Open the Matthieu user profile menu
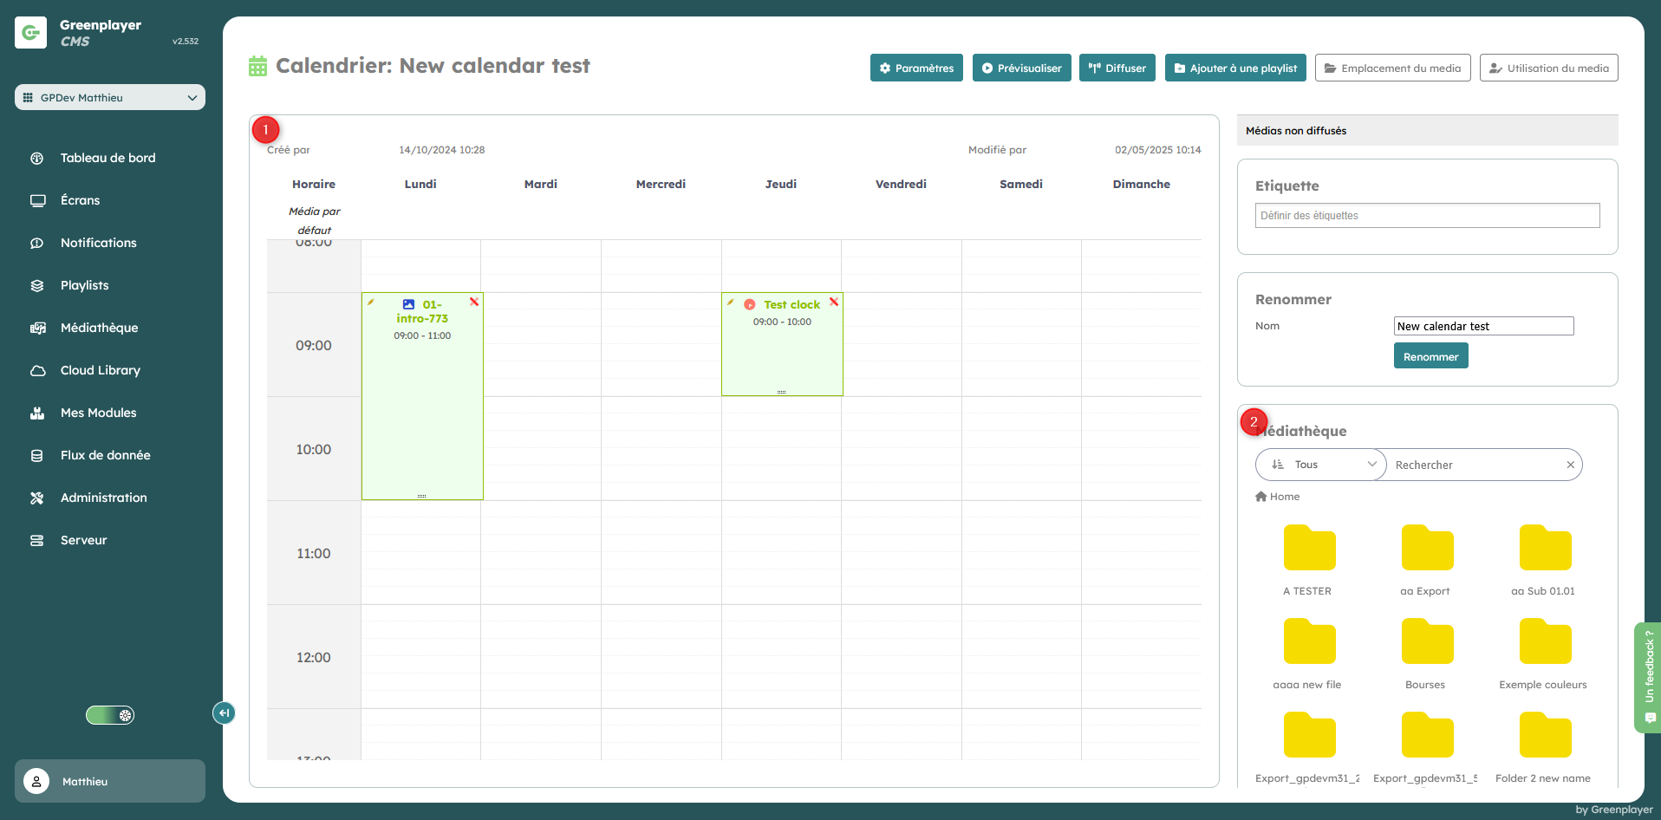Image resolution: width=1661 pixels, height=820 pixels. click(110, 781)
